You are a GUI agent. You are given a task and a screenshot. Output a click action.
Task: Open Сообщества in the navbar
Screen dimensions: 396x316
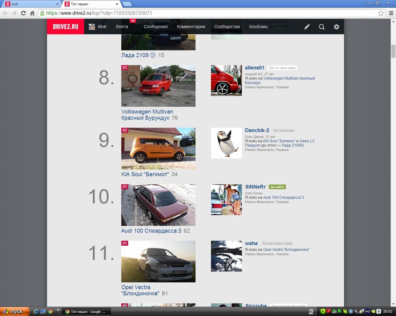tap(227, 26)
